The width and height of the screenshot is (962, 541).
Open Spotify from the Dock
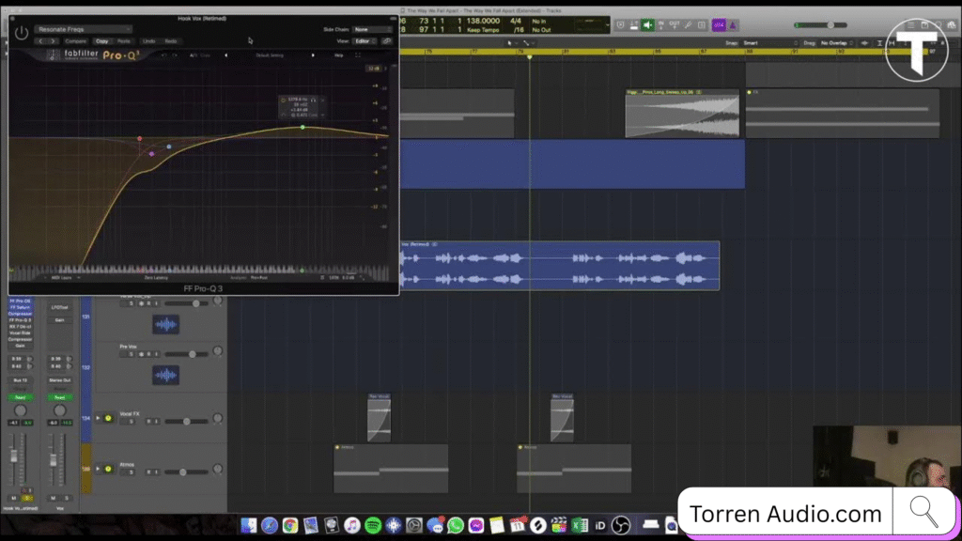(x=371, y=525)
